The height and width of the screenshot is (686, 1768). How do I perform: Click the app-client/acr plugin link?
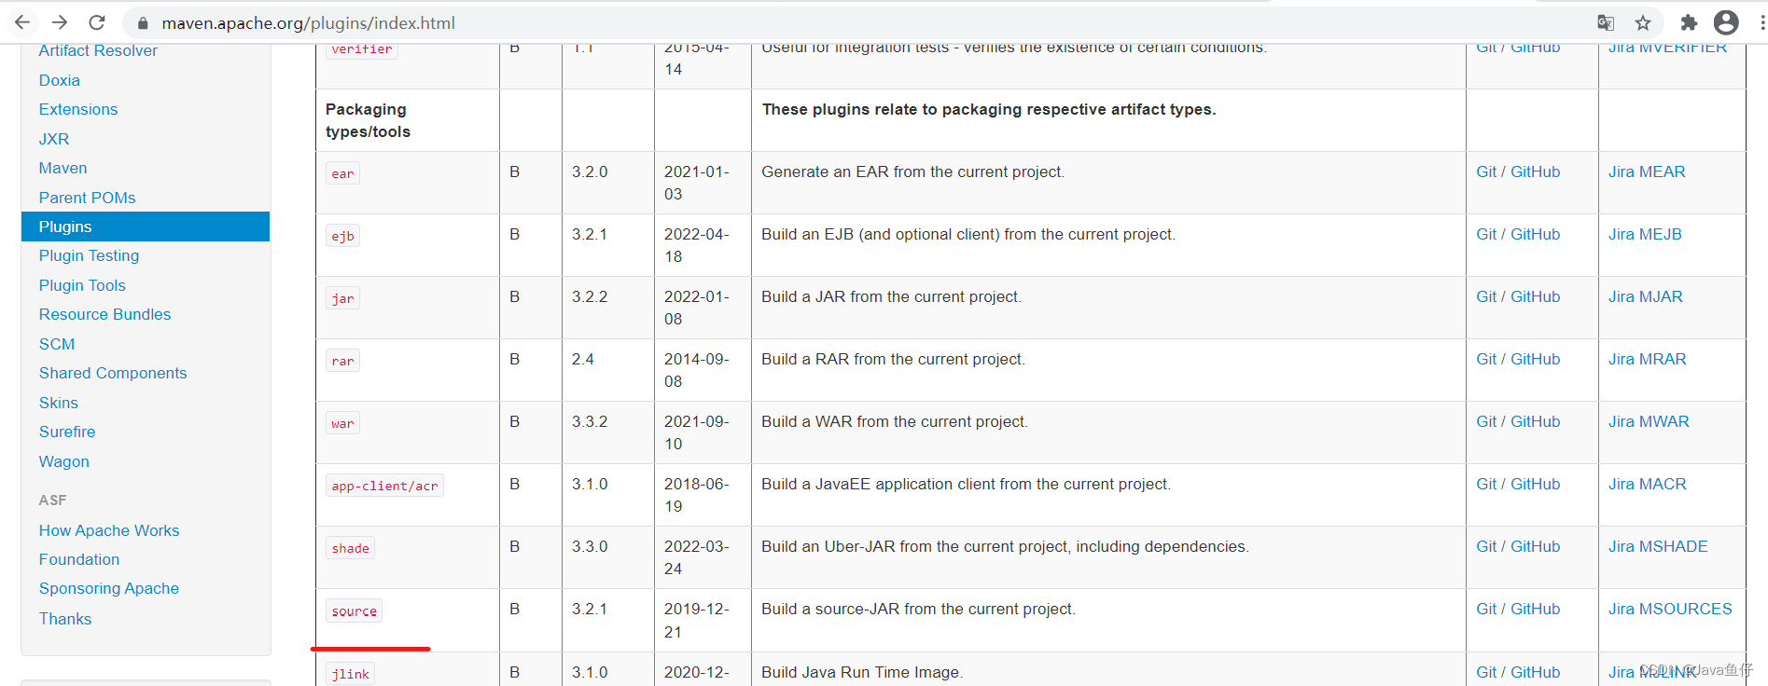[384, 486]
